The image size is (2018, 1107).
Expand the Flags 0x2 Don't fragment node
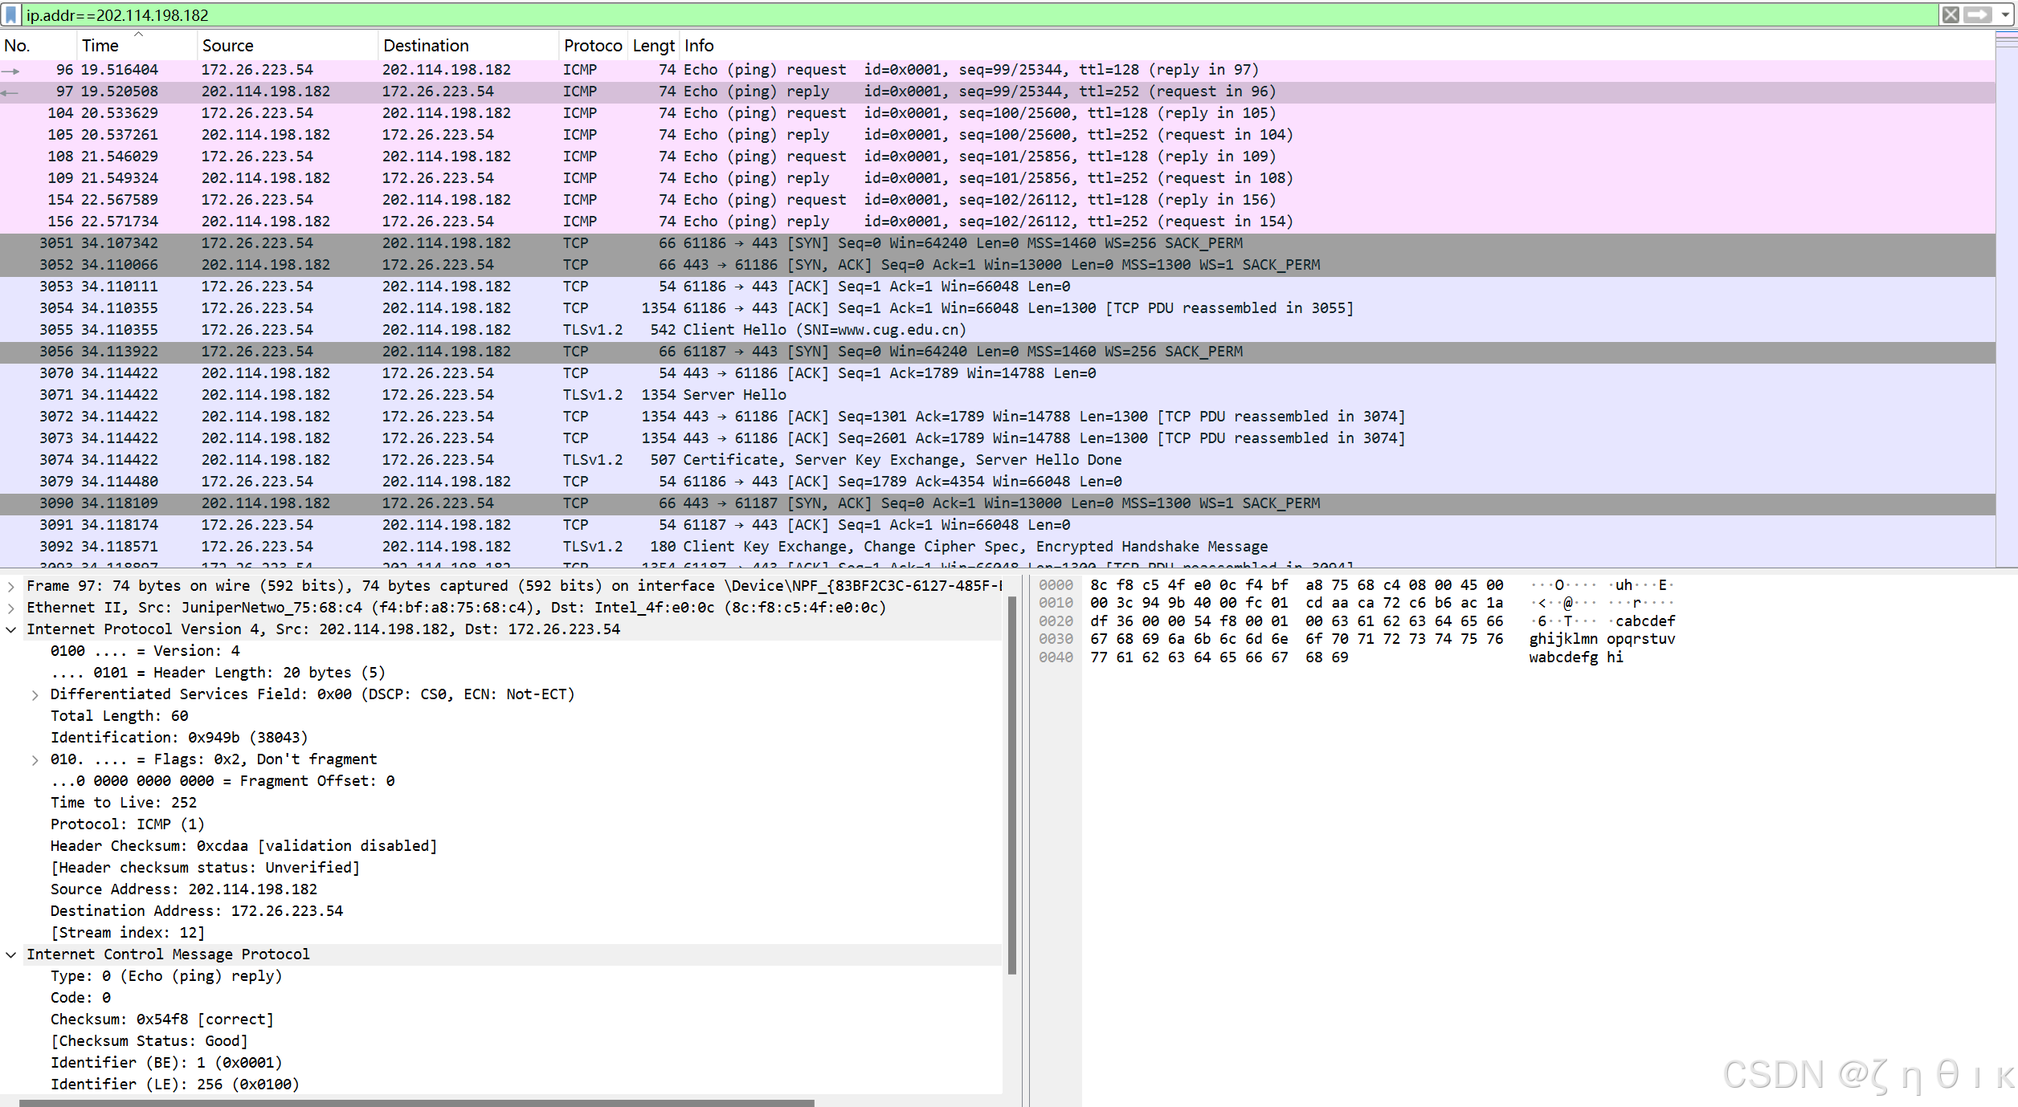(35, 759)
